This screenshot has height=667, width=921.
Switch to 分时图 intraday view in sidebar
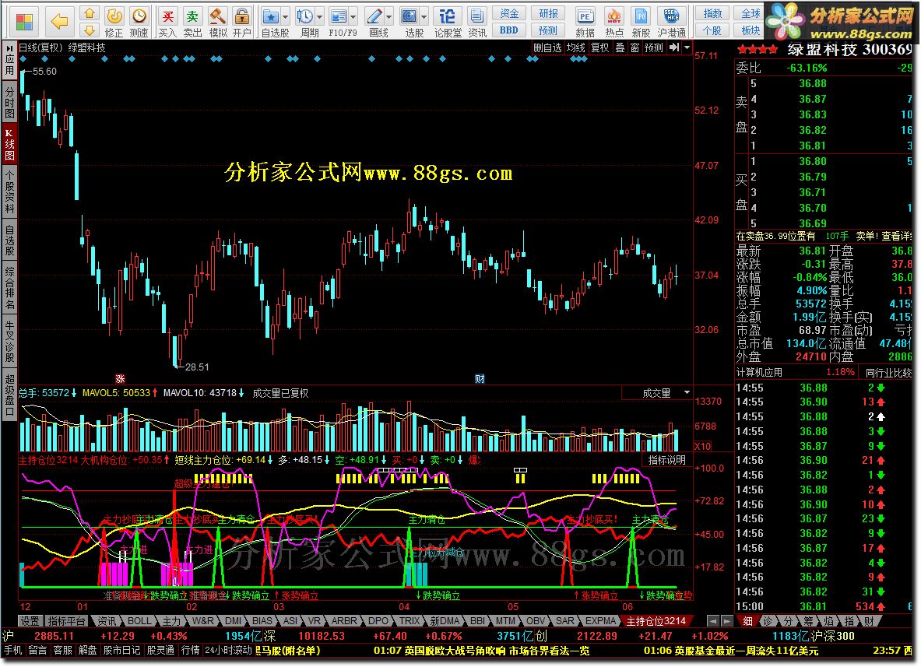pos(9,102)
